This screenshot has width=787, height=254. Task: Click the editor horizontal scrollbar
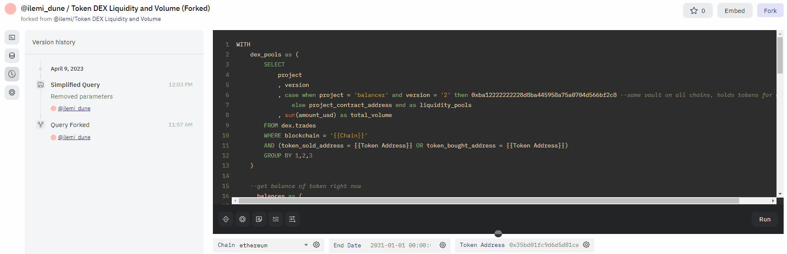pyautogui.click(x=489, y=201)
